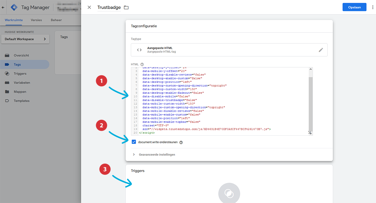Open HTML field help icon

click(142, 64)
